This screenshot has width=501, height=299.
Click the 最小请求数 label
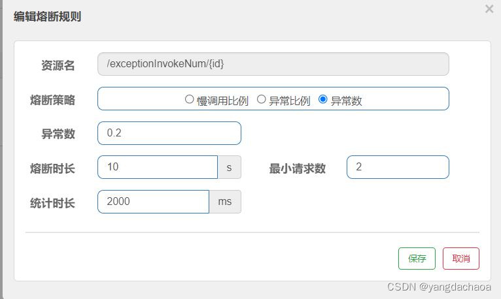[x=297, y=168]
